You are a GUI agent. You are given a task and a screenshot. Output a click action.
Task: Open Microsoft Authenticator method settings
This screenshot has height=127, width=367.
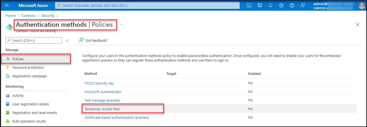(x=103, y=92)
